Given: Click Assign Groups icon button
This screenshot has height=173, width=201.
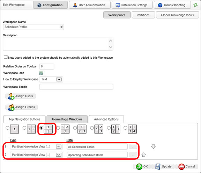Looking at the screenshot, I should click(21, 107).
